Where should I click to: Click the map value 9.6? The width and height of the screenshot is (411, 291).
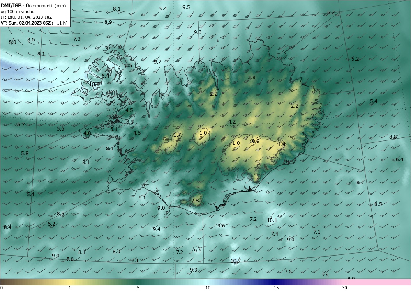coord(221,226)
